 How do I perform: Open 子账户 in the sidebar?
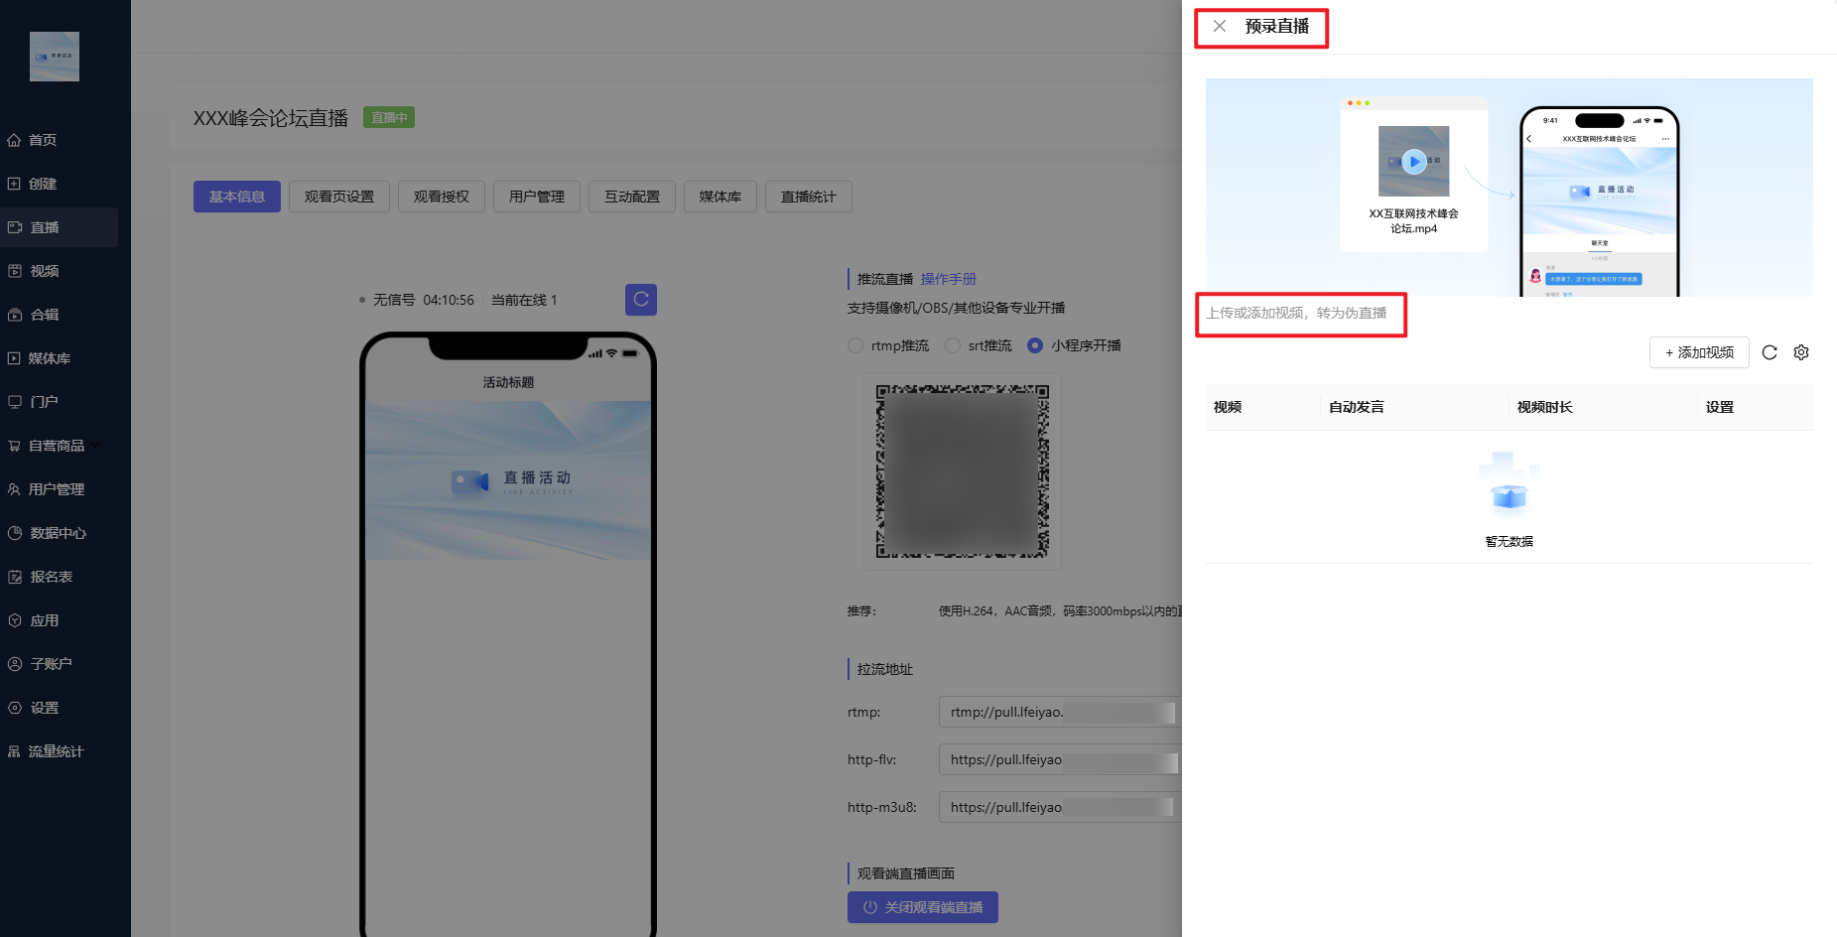[51, 664]
